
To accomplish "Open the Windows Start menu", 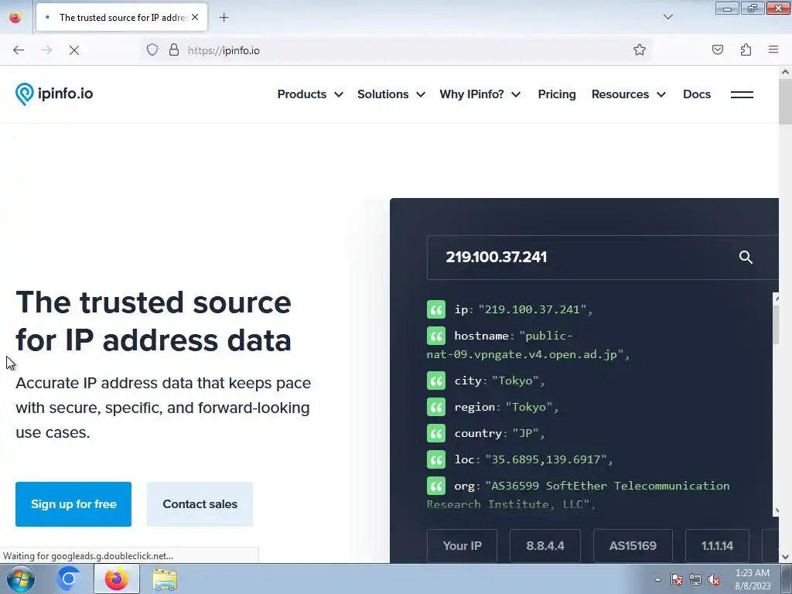I will click(21, 579).
